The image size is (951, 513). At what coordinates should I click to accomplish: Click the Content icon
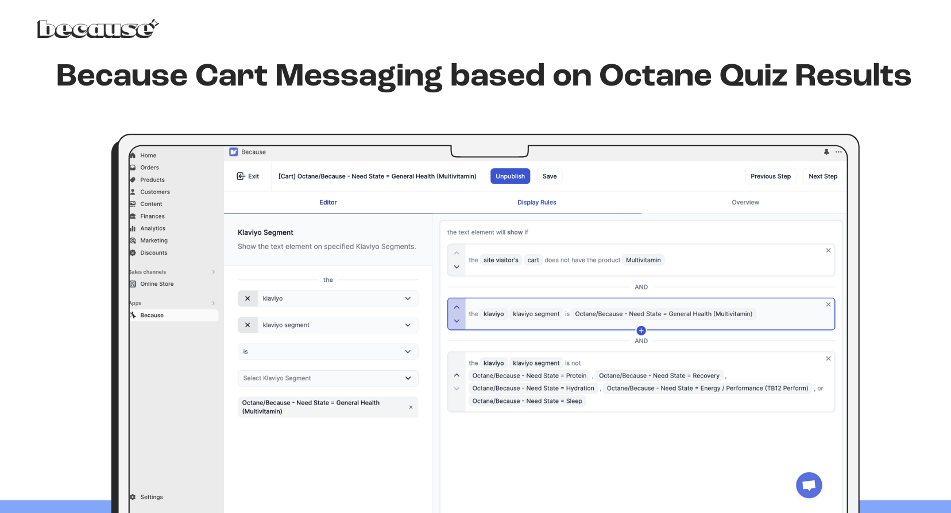pos(133,204)
